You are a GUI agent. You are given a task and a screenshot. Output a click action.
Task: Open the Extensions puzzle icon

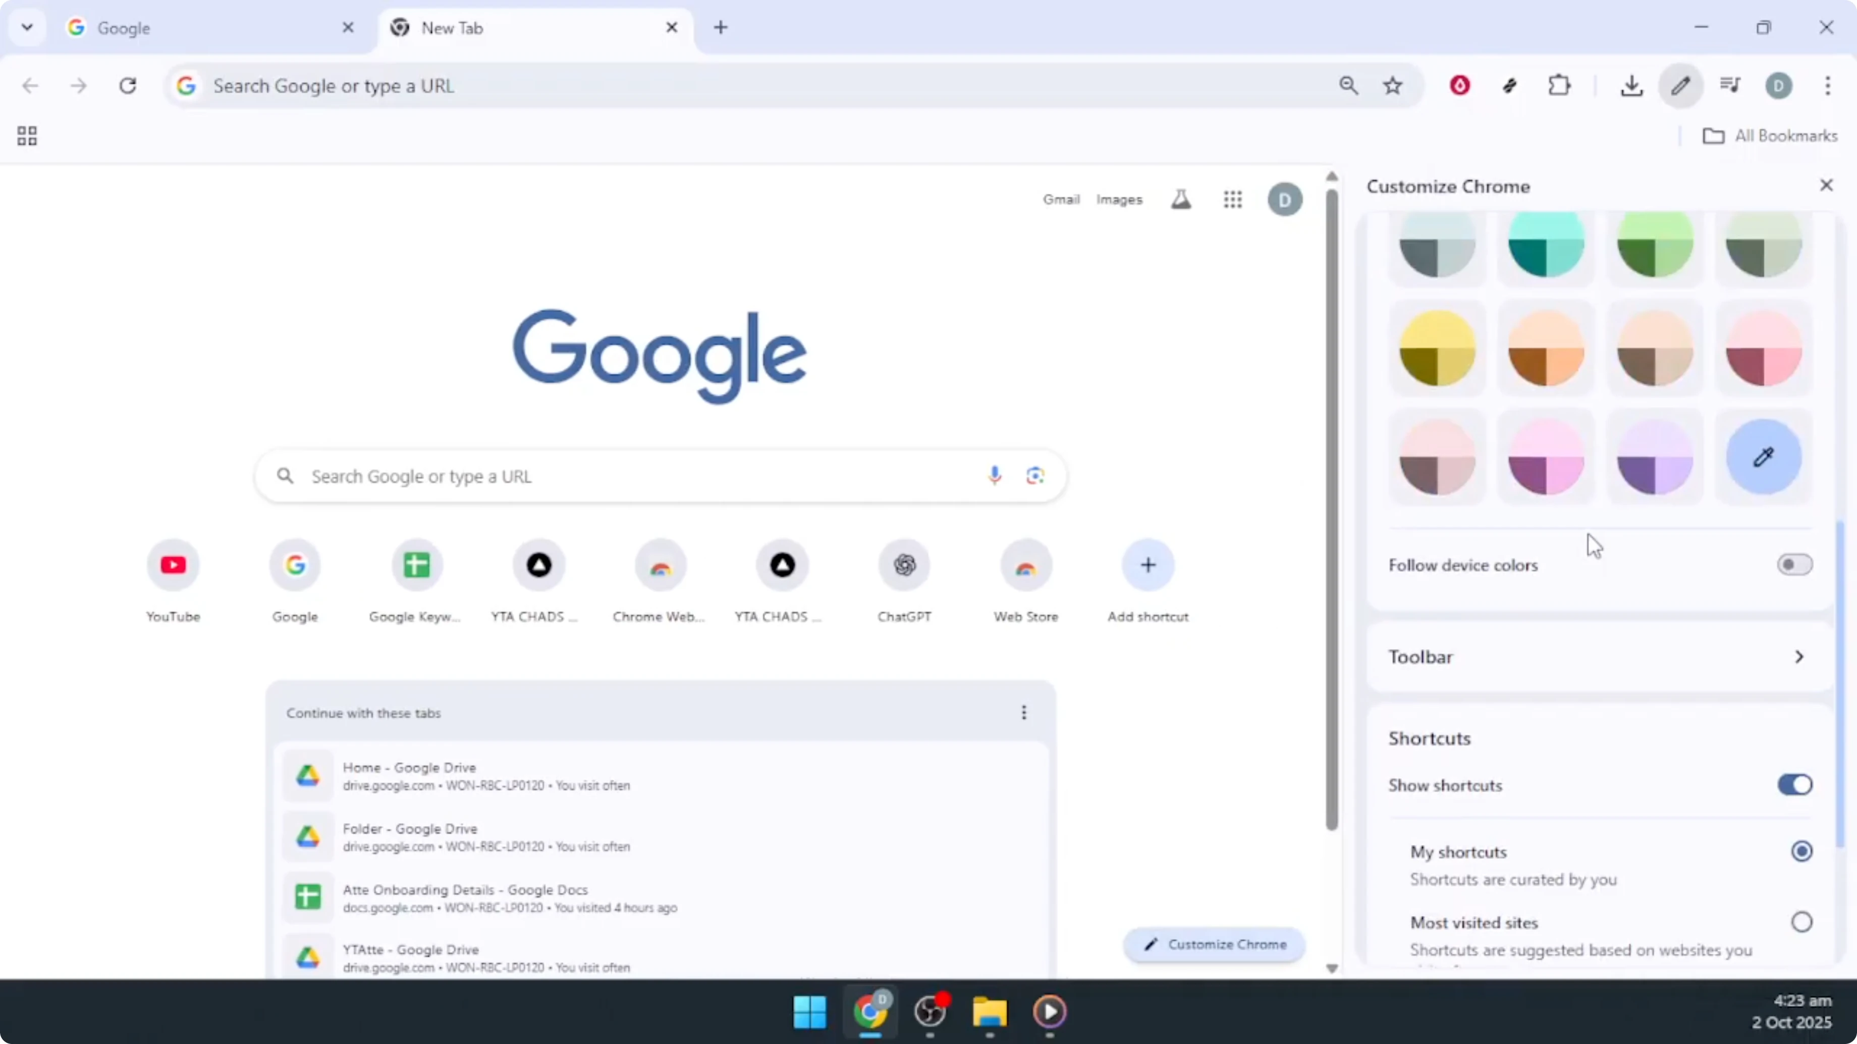tap(1559, 85)
